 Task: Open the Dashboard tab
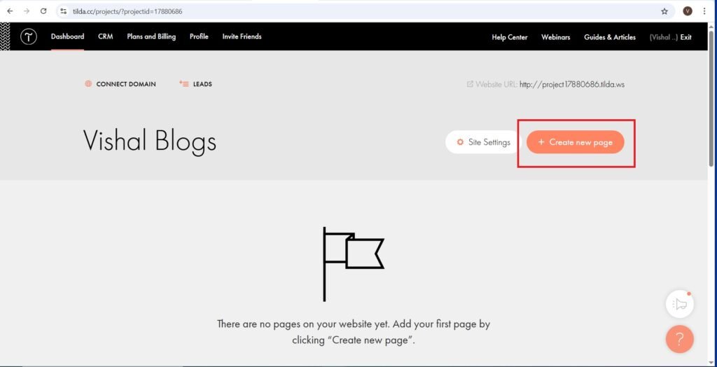coord(67,36)
